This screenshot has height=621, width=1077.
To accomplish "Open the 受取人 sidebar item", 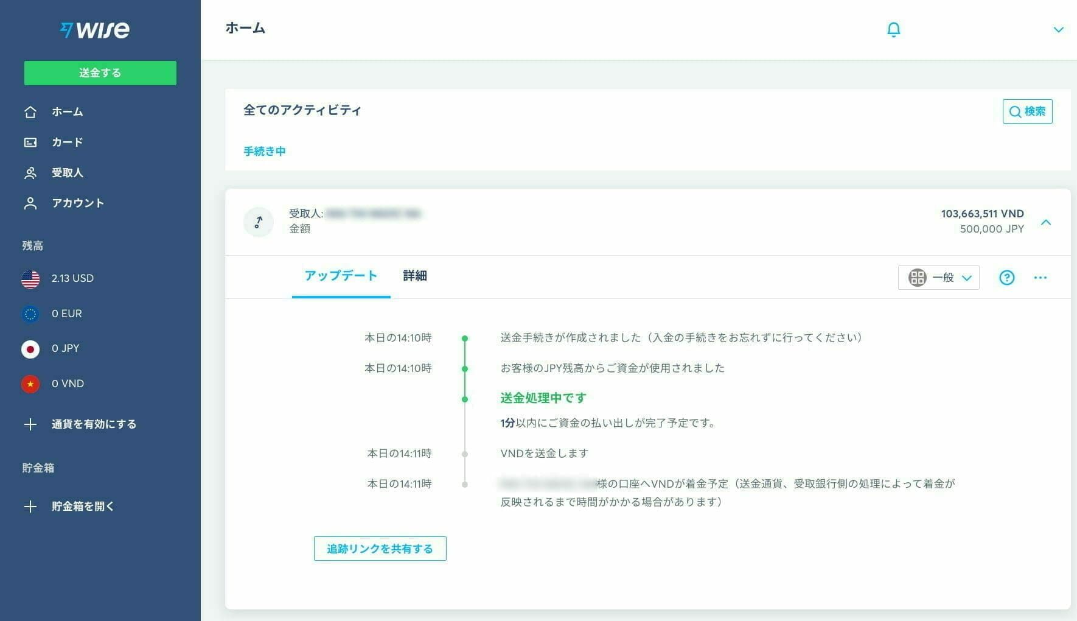I will 67,173.
